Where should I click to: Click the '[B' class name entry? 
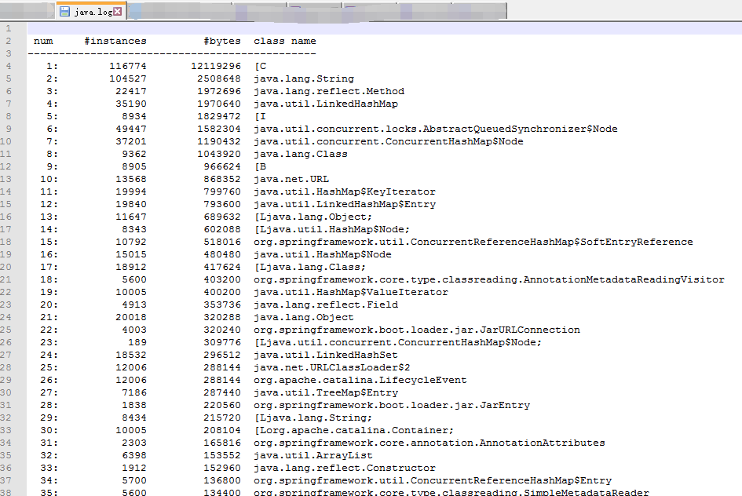tap(260, 166)
